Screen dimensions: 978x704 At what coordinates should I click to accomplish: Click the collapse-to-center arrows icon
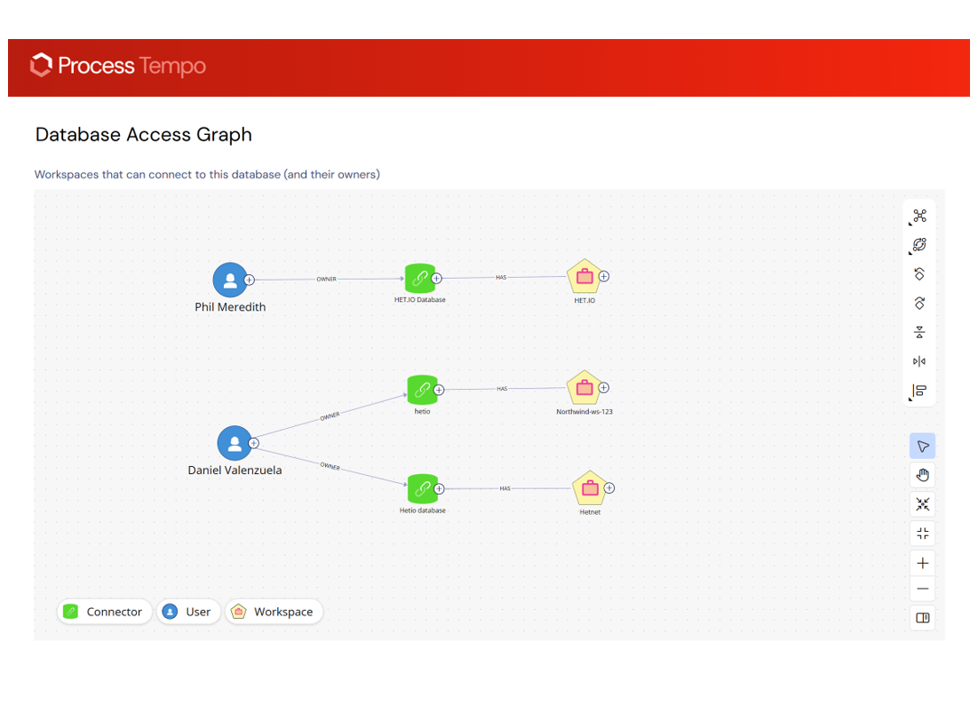pos(923,504)
